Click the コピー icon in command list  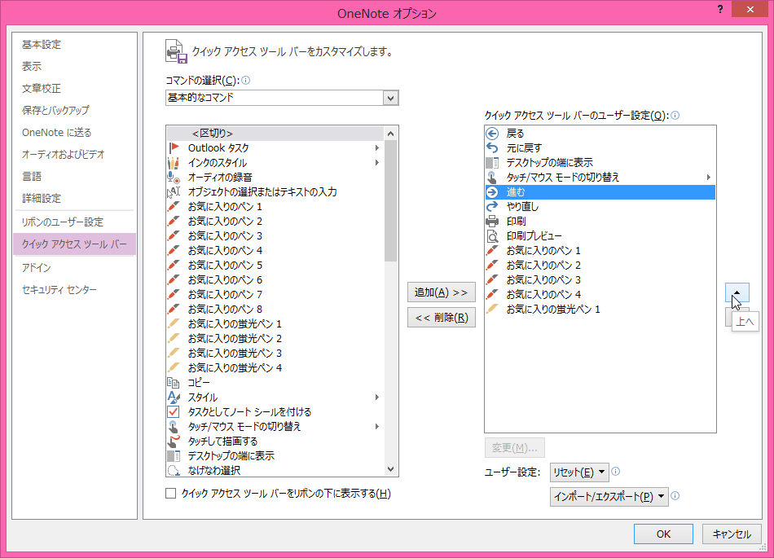pos(174,382)
